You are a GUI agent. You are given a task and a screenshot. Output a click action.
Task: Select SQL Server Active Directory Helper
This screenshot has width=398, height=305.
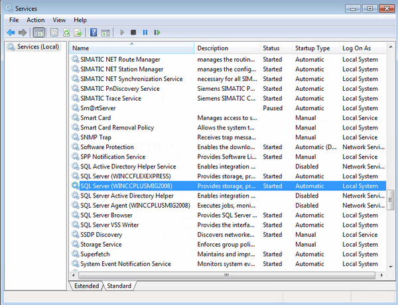pos(228,196)
